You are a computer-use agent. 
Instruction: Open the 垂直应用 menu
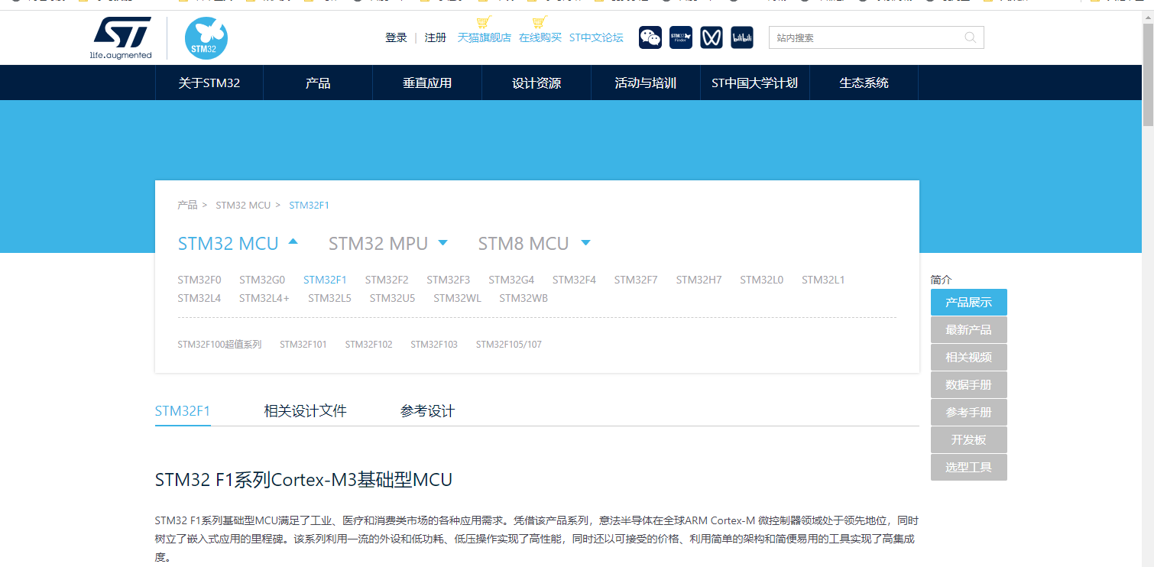[x=427, y=83]
